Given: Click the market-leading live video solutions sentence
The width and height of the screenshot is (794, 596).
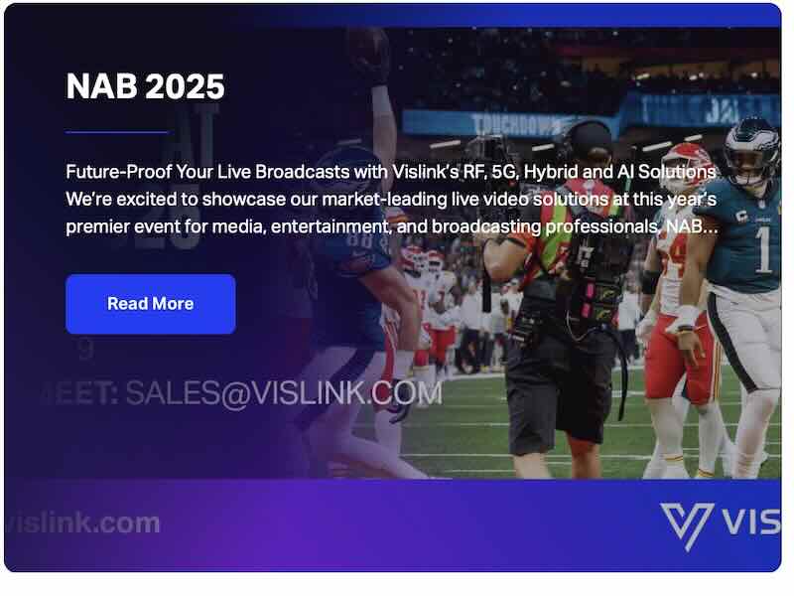Looking at the screenshot, I should 391,200.
